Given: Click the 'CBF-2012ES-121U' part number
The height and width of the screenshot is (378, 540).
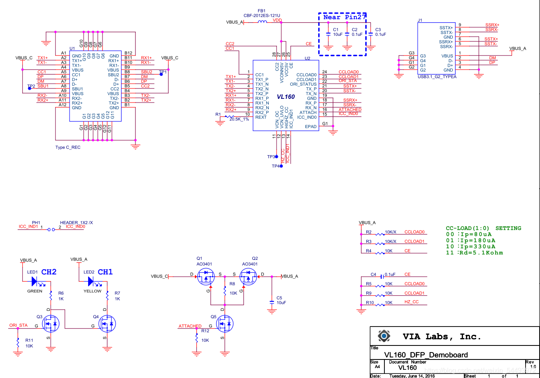Looking at the screenshot, I should [x=262, y=15].
